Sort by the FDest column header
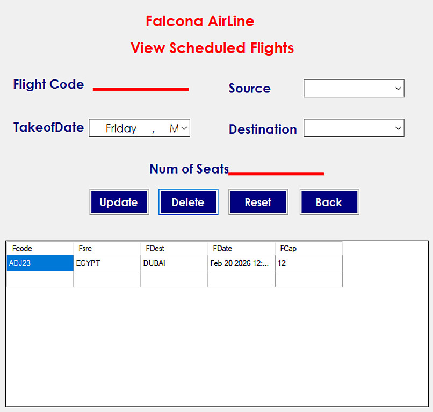 (174, 249)
